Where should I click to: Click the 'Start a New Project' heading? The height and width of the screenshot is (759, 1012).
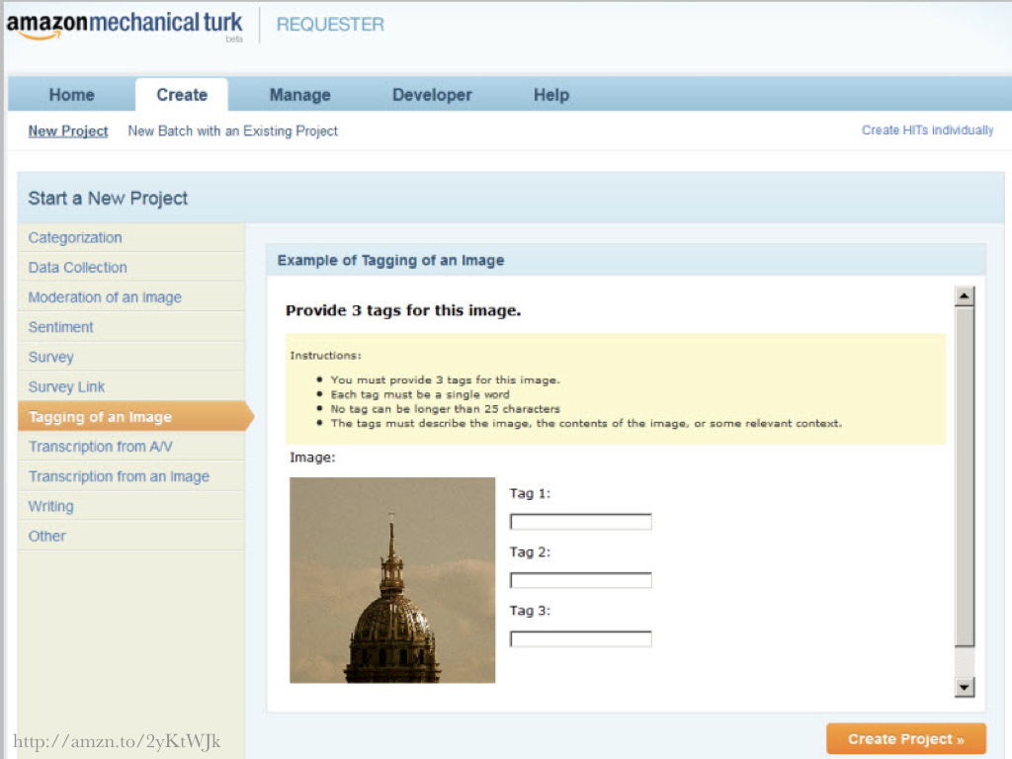(x=108, y=198)
